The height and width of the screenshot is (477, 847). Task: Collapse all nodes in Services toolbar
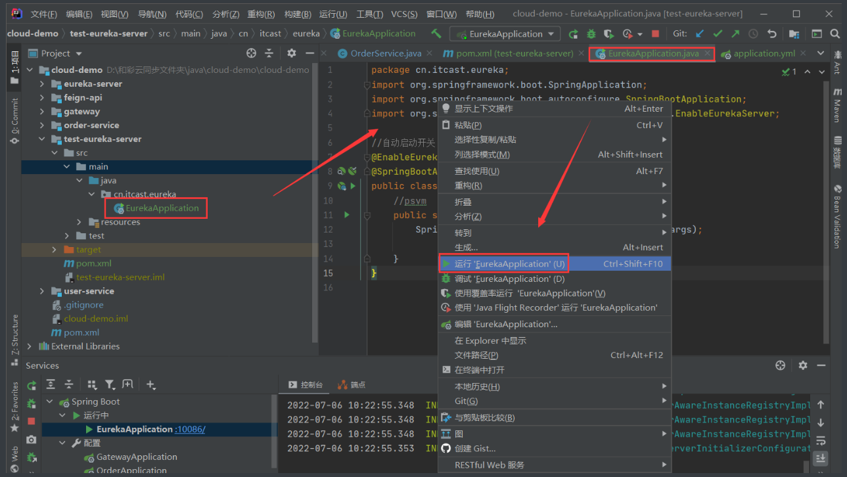[x=69, y=384]
